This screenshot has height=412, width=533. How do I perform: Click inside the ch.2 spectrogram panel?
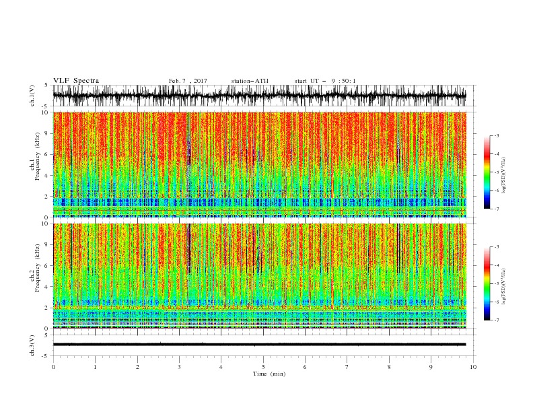[x=259, y=276]
